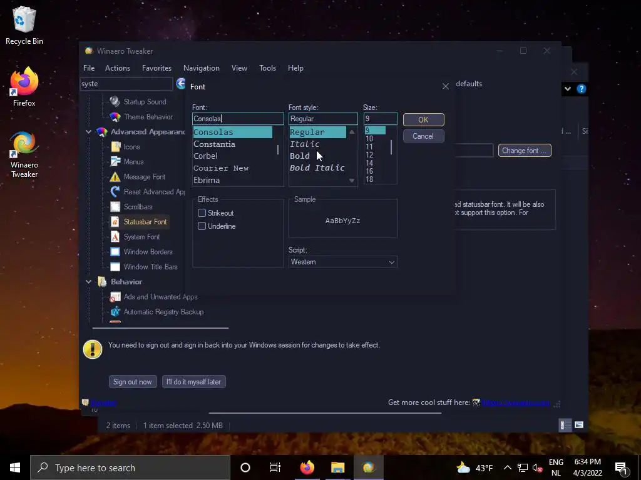Image resolution: width=641 pixels, height=480 pixels.
Task: Click the Scrollbars item icon
Action: [115, 206]
